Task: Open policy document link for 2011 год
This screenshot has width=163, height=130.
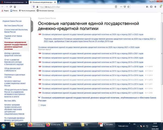Action: pyautogui.click(x=93, y=89)
